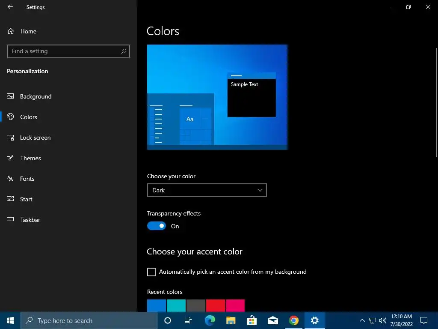Launch Google Chrome from the taskbar
Viewport: 438px width, 329px height.
pyautogui.click(x=293, y=320)
